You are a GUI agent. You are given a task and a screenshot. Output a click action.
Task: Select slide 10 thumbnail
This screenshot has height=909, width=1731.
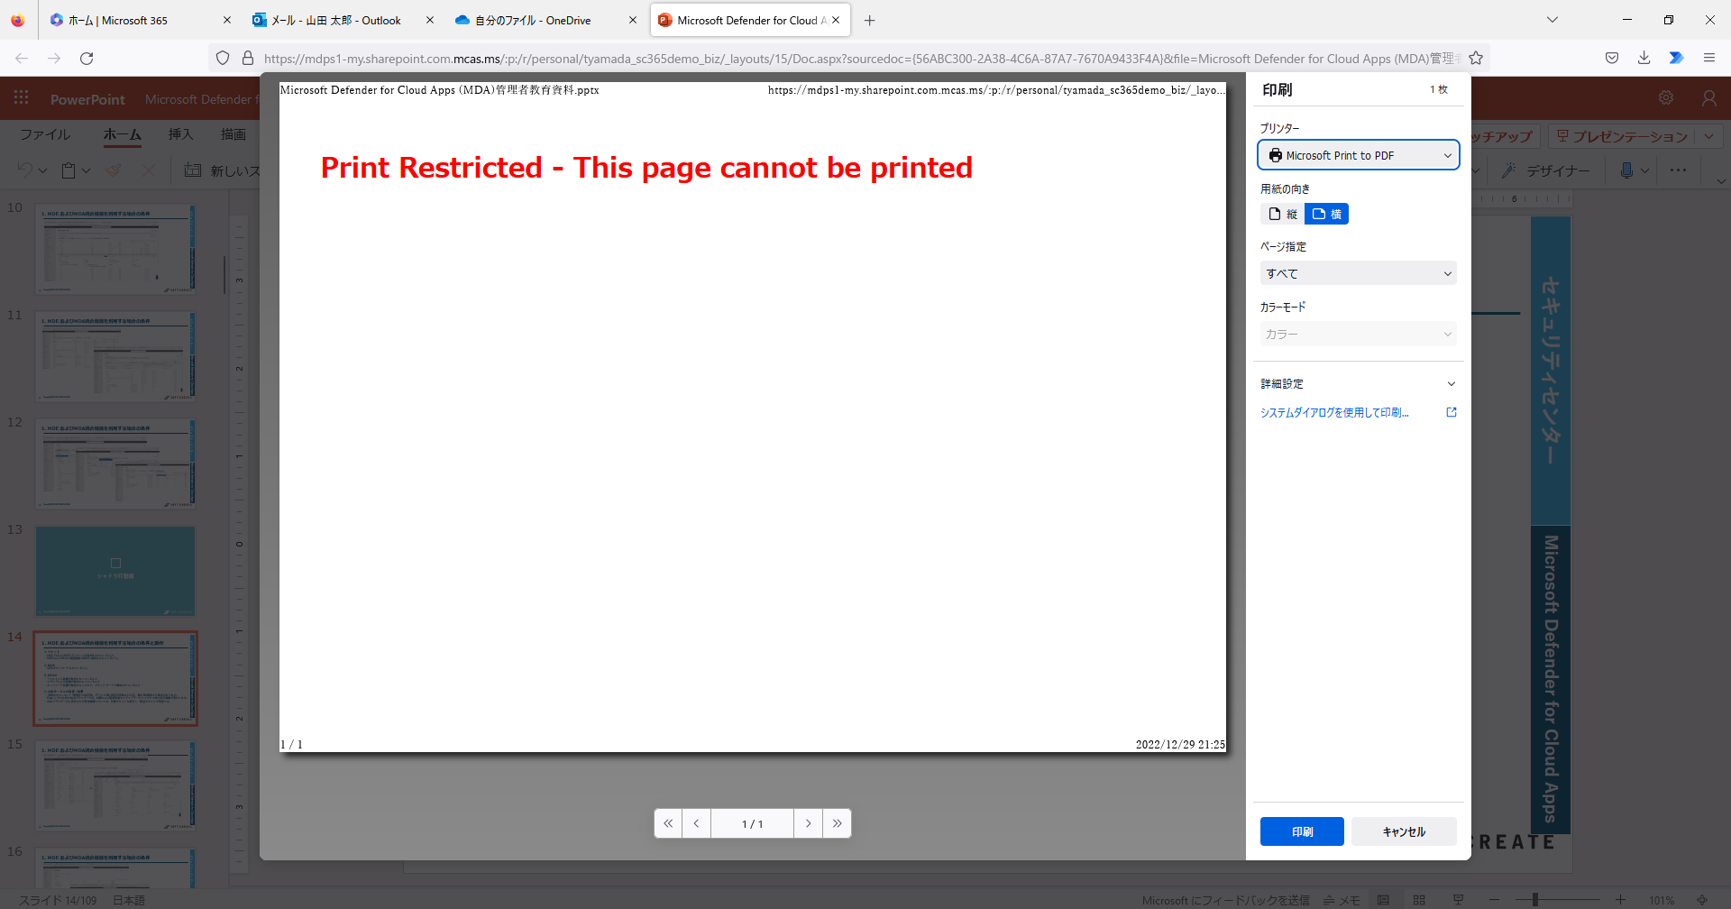click(x=115, y=249)
